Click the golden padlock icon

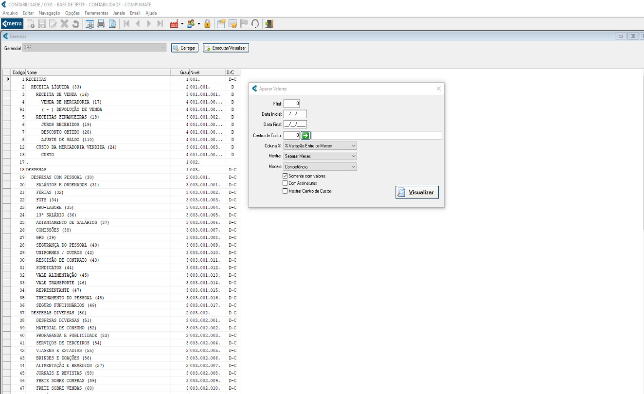coord(207,24)
